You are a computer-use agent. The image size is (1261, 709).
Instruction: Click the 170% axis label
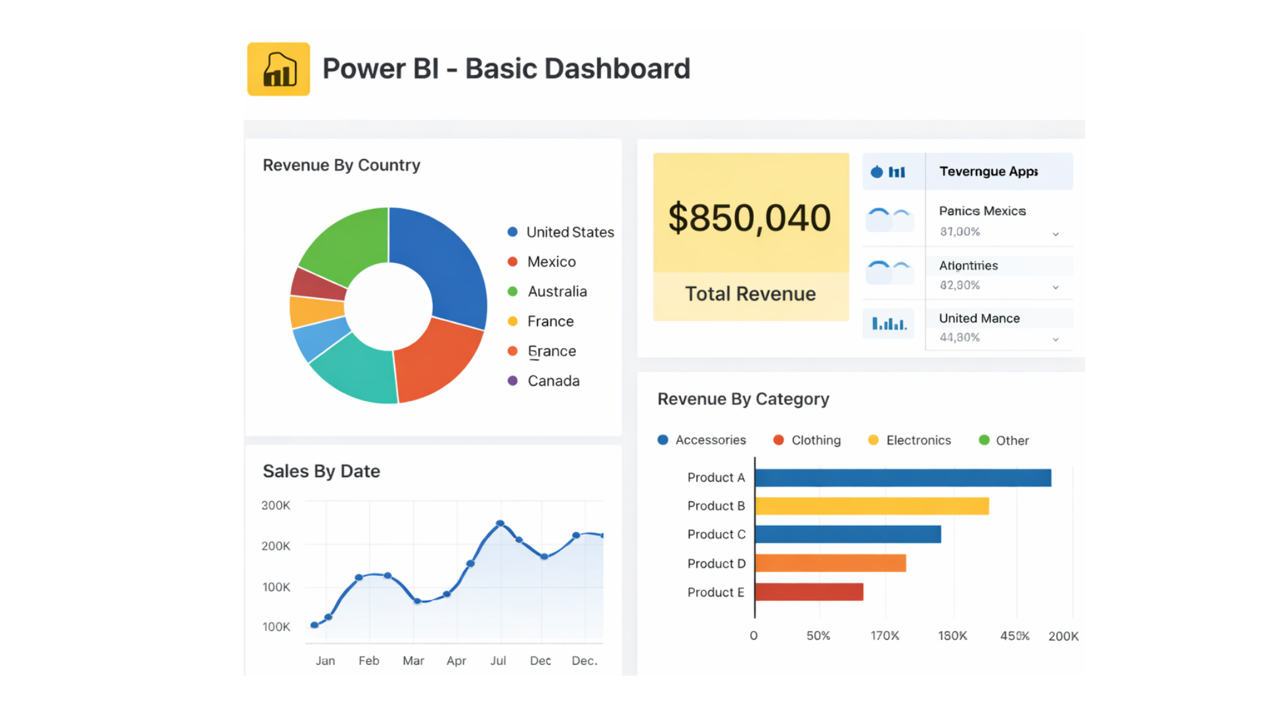coord(885,635)
